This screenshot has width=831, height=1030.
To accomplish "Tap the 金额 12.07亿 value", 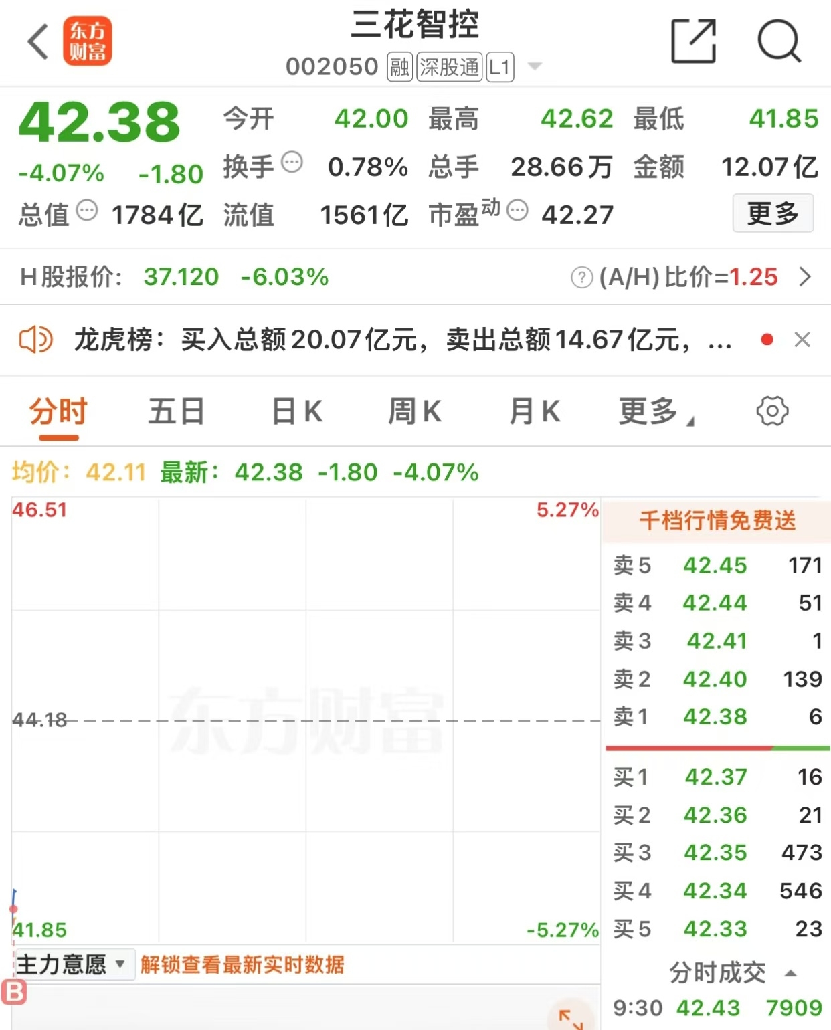I will click(x=769, y=167).
